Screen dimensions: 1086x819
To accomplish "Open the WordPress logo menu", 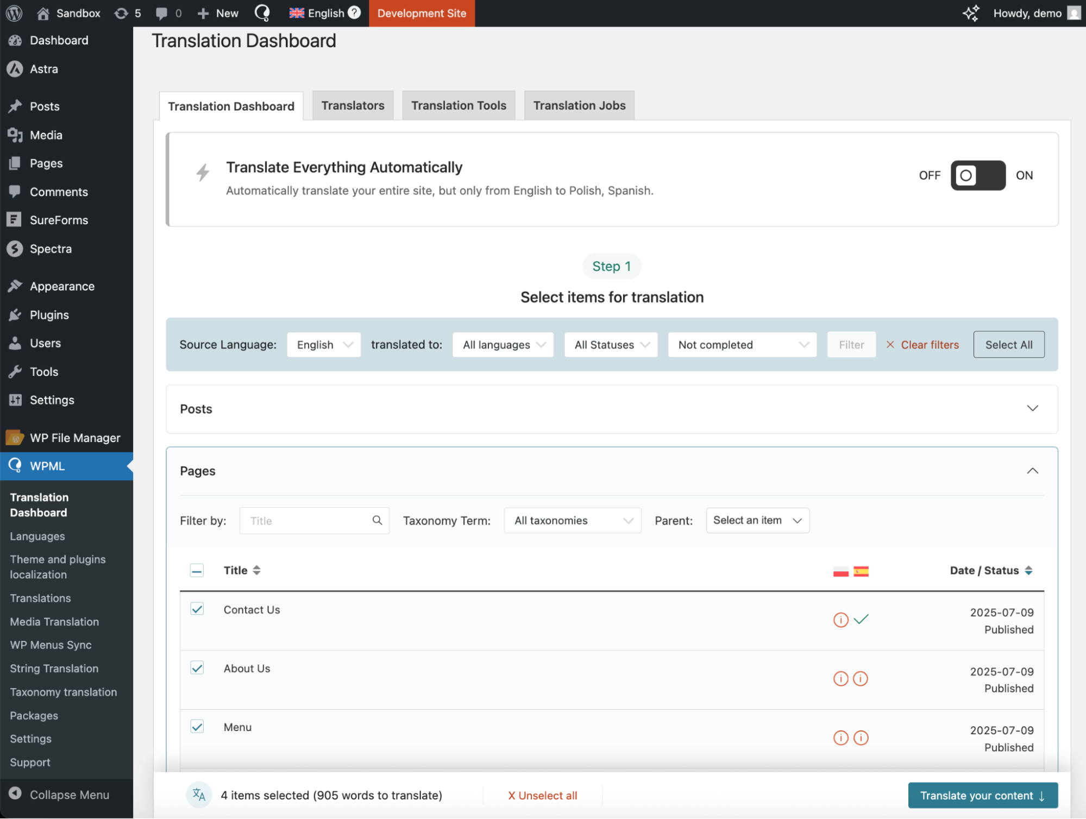I will (x=14, y=13).
